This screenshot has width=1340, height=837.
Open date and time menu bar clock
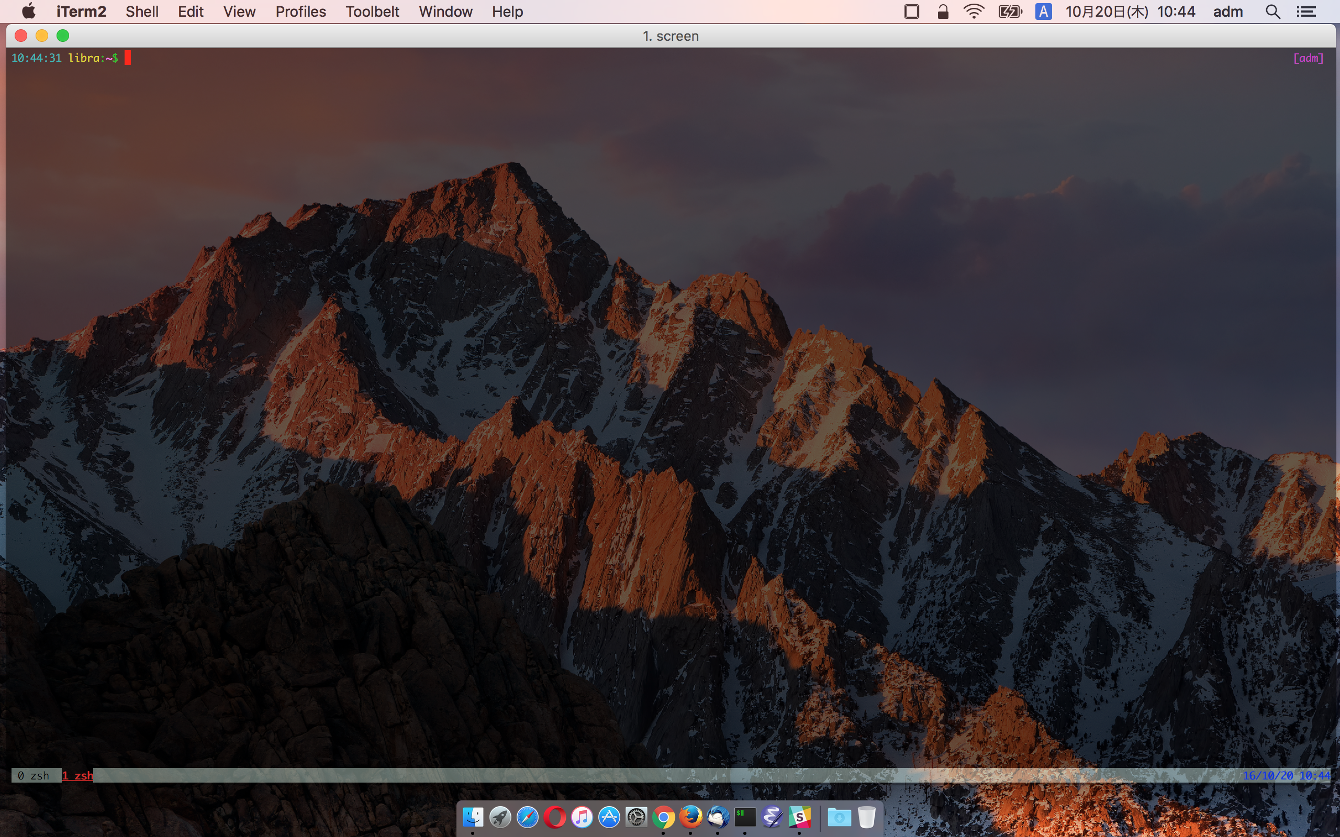click(x=1130, y=12)
